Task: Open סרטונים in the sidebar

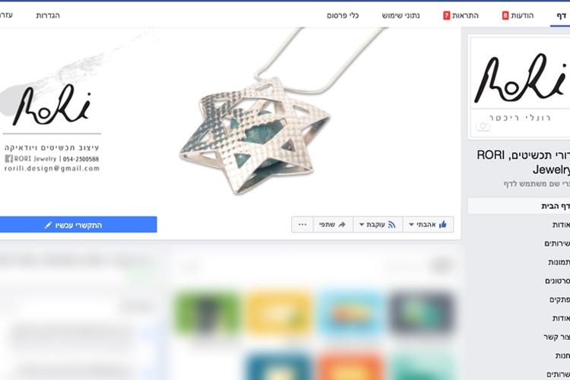Action: click(x=557, y=280)
